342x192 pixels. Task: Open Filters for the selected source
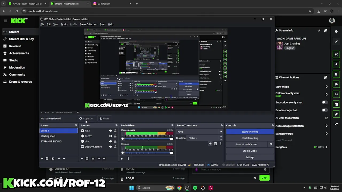click(104, 118)
